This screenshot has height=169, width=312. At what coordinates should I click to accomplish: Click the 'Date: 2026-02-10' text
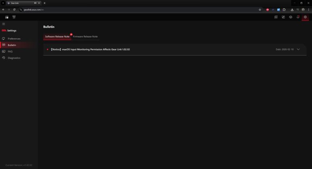(285, 49)
